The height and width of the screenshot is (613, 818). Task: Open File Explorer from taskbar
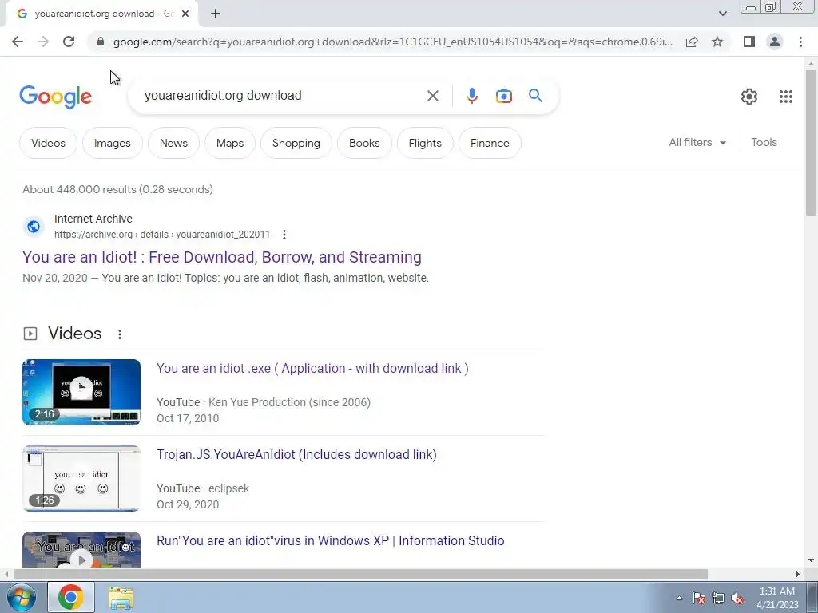click(121, 597)
